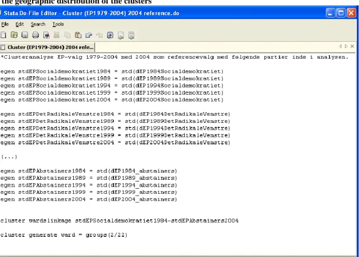Viewport: 359px width, 257px height.
Task: Click line egen stdEPDetRadikaleVenstre1989
Action: pyautogui.click(x=115, y=121)
